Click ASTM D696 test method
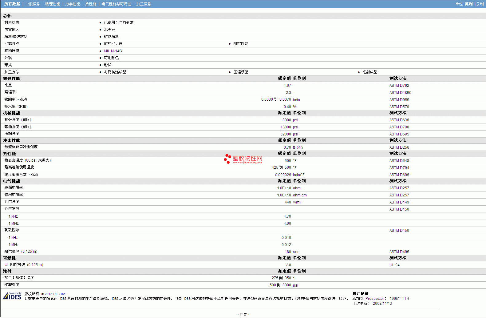 click(399, 175)
